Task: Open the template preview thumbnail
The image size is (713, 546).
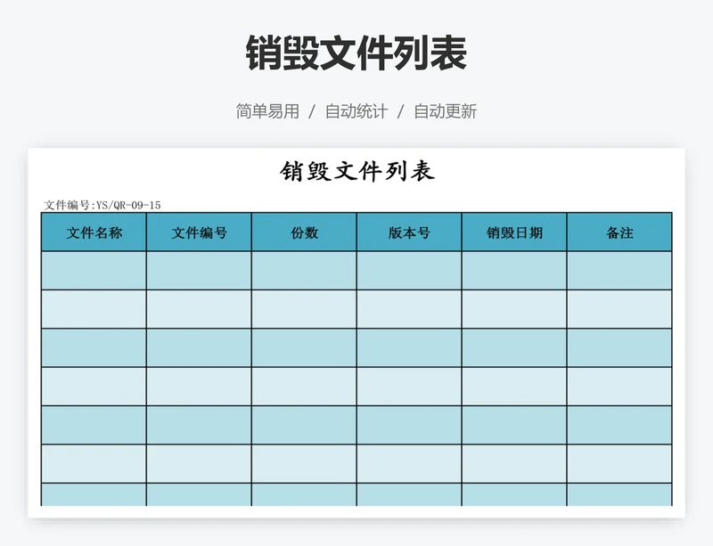Action: click(x=356, y=332)
